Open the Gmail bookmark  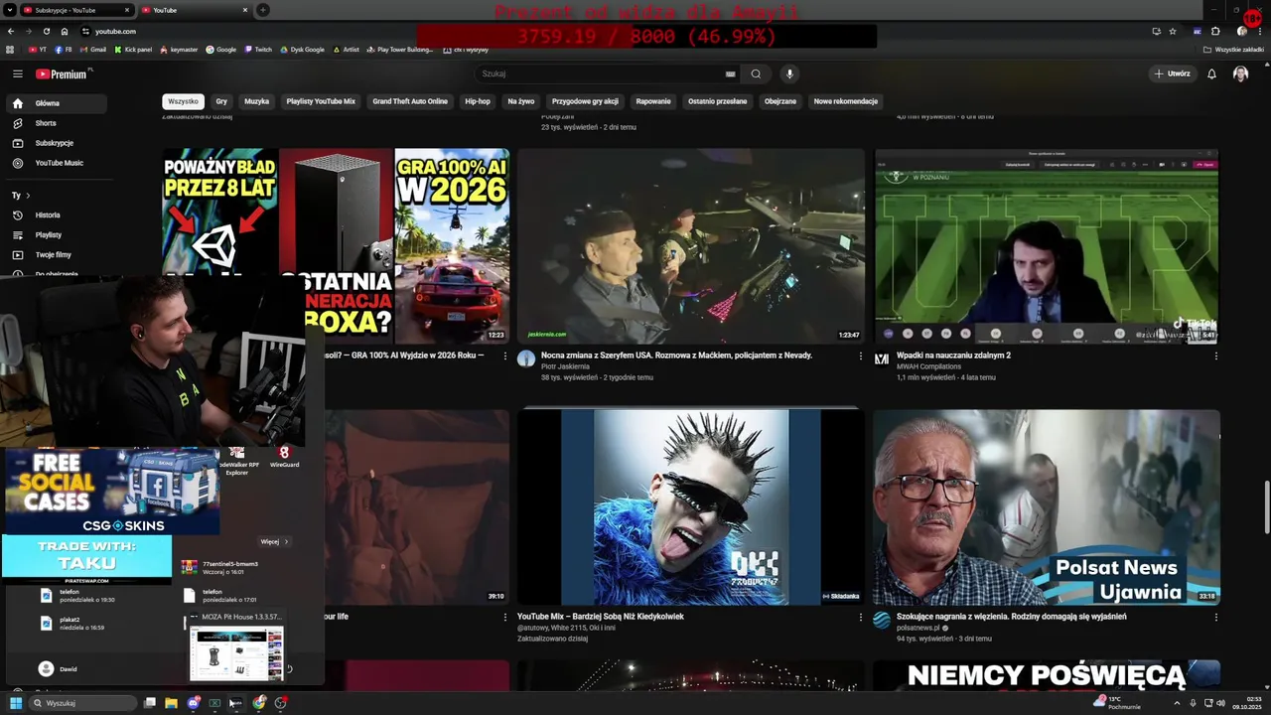click(92, 49)
